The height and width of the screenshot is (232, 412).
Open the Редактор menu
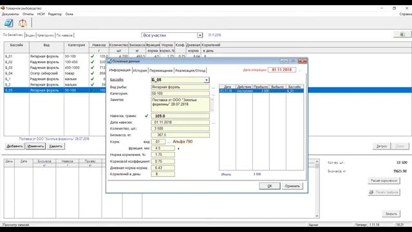pyautogui.click(x=55, y=14)
